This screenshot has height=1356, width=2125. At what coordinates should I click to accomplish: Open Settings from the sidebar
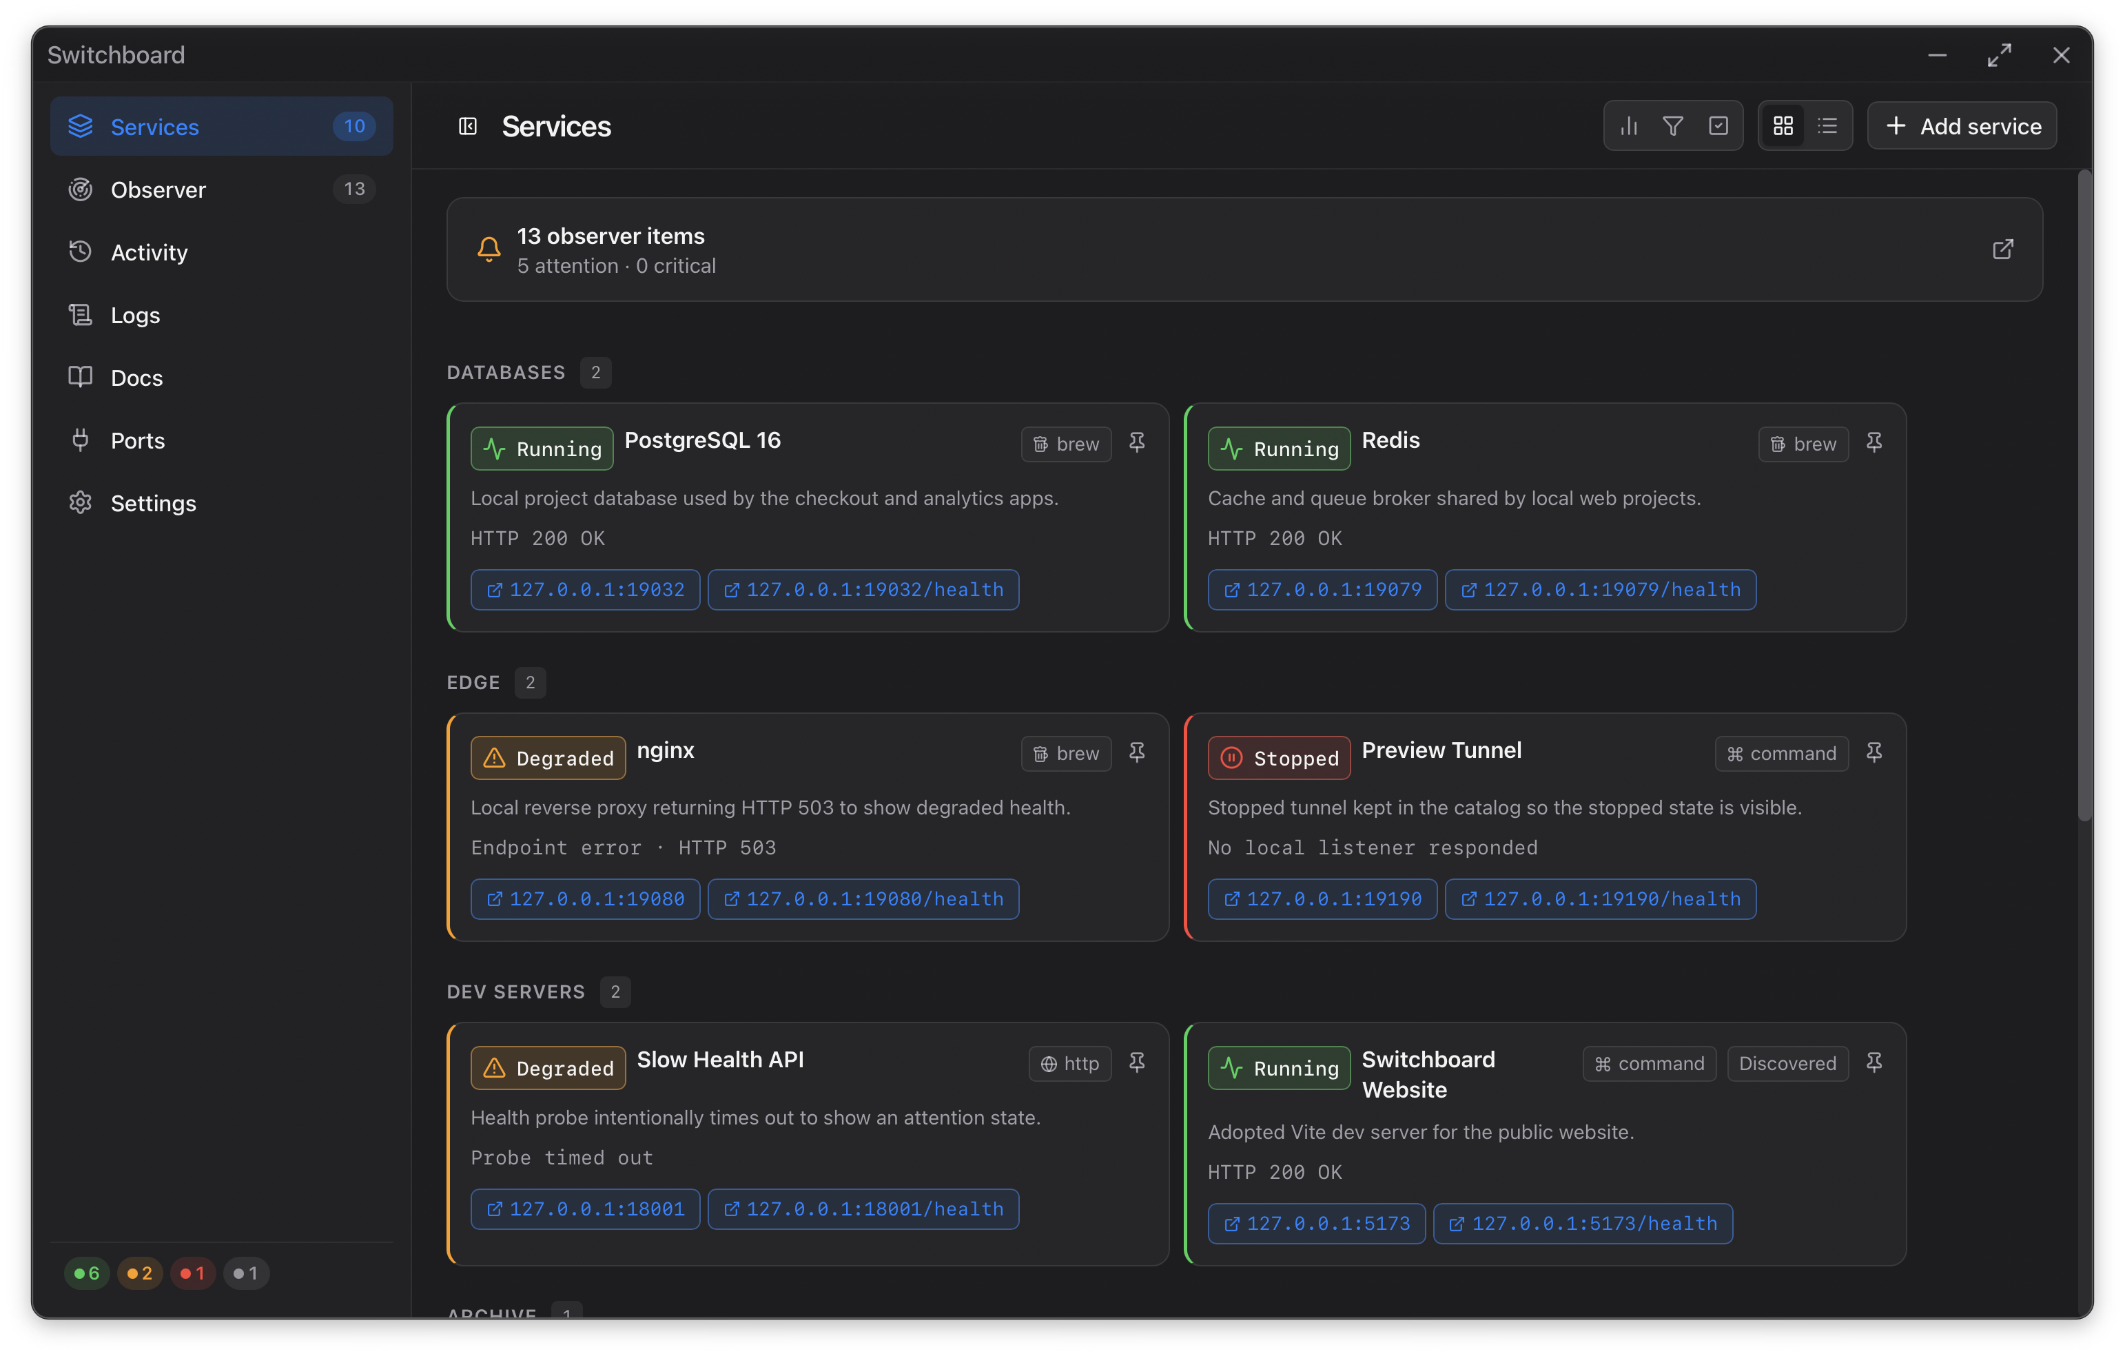pyautogui.click(x=221, y=503)
